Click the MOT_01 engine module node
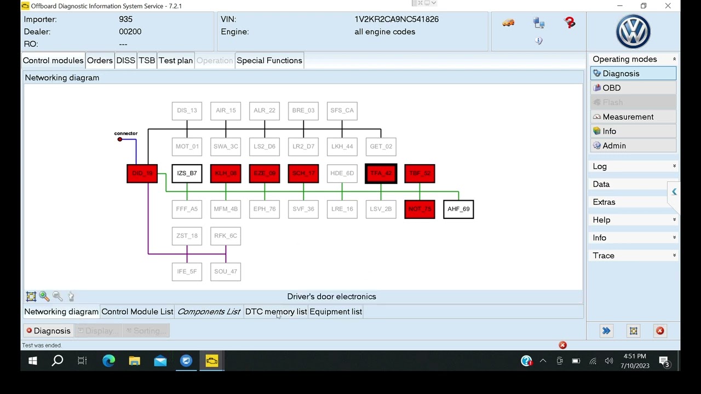 [187, 147]
